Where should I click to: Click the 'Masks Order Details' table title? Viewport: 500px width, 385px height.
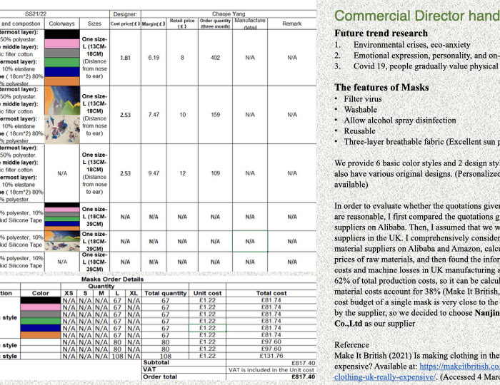point(112,279)
